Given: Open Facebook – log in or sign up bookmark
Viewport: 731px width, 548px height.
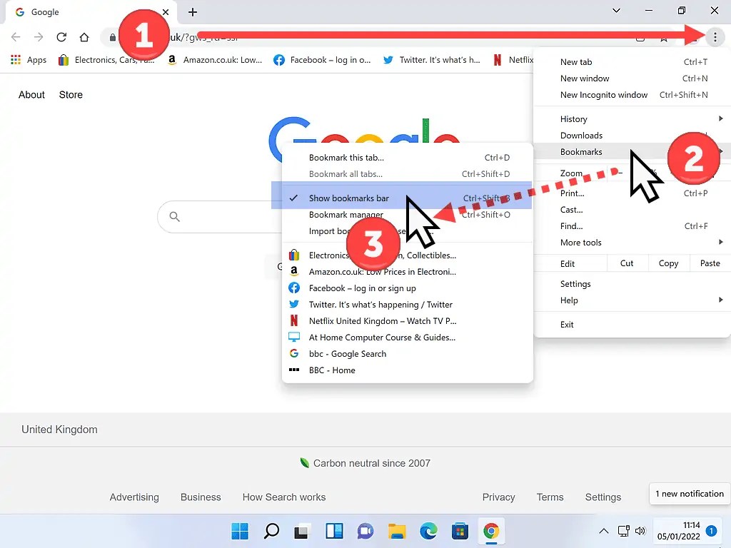Looking at the screenshot, I should coord(408,288).
